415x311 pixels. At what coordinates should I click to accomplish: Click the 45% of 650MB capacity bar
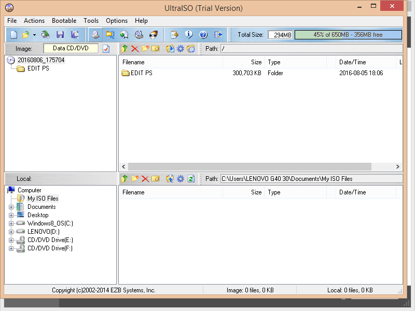pos(348,35)
